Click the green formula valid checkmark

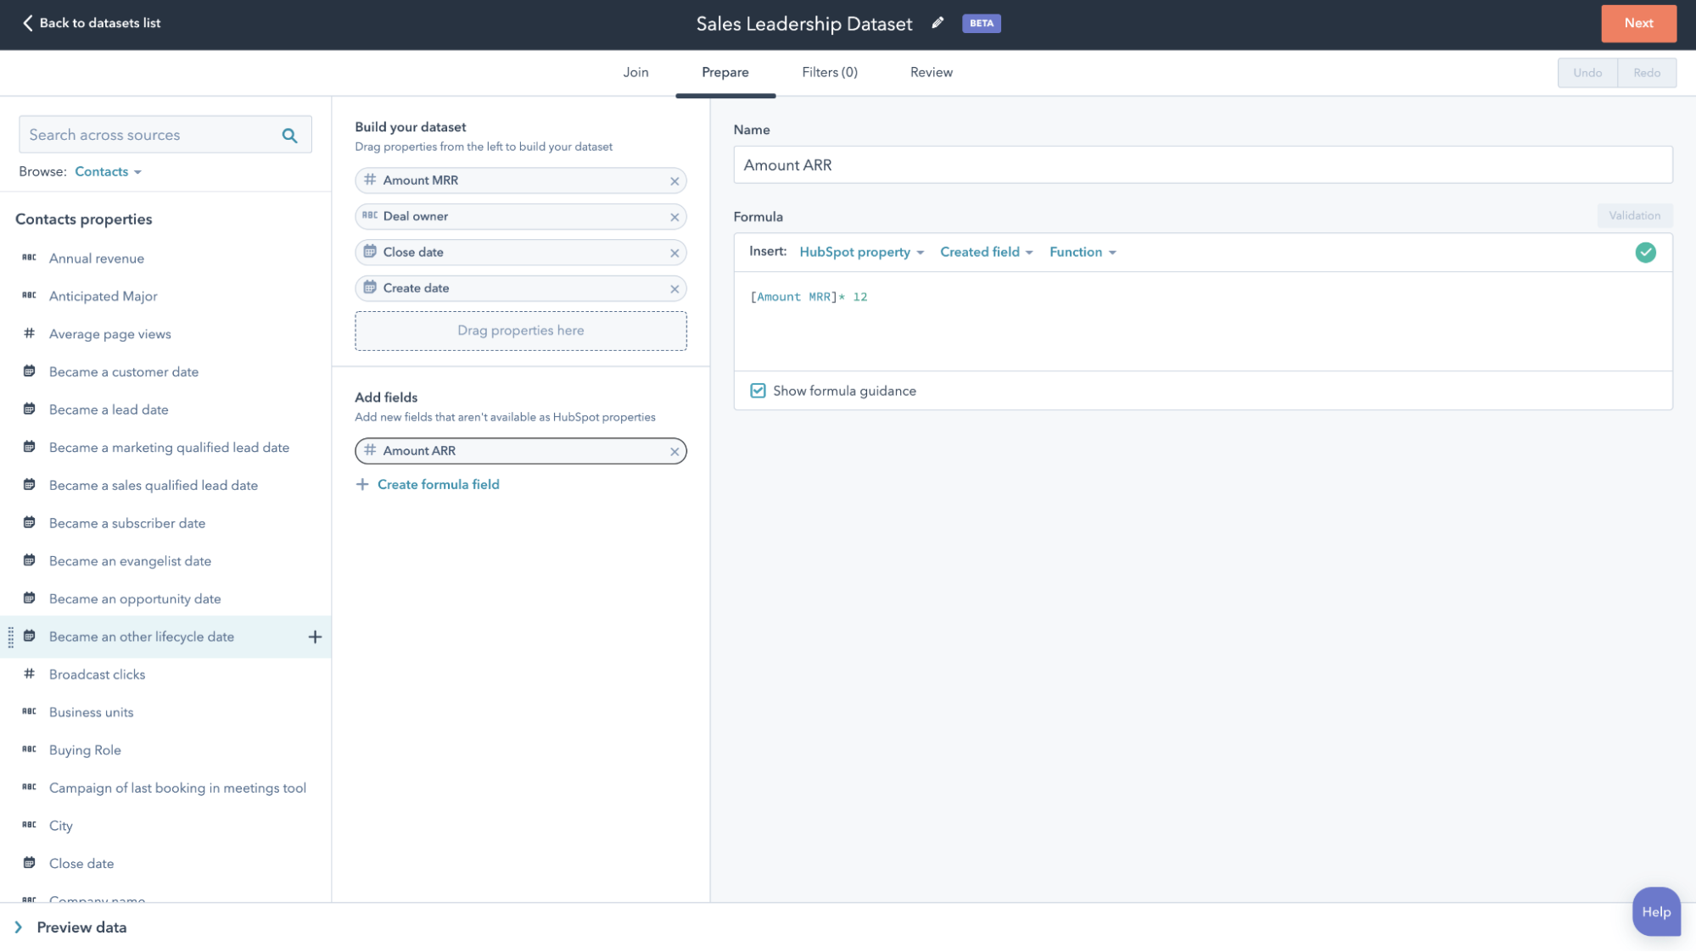[1645, 253]
